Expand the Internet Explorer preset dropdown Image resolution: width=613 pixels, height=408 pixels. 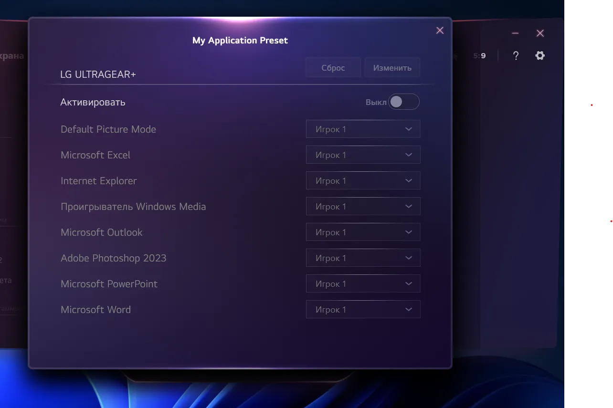[x=363, y=181]
